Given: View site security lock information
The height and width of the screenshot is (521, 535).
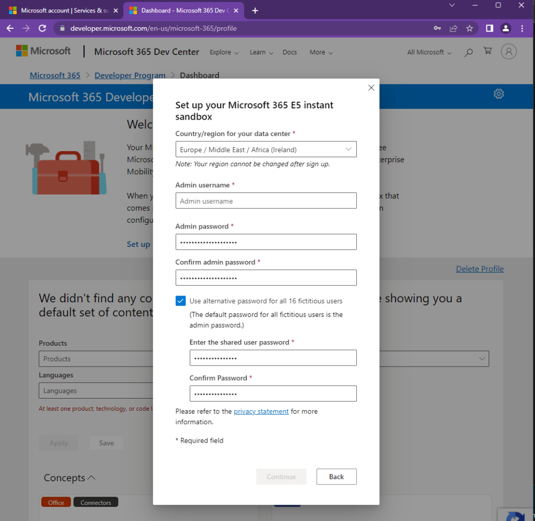Looking at the screenshot, I should click(x=62, y=28).
